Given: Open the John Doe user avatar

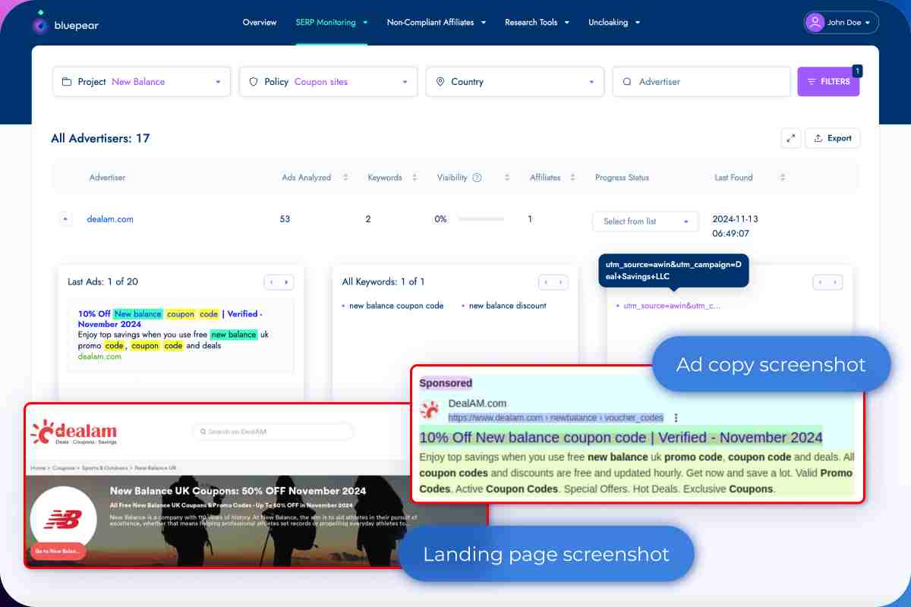Looking at the screenshot, I should tap(815, 22).
